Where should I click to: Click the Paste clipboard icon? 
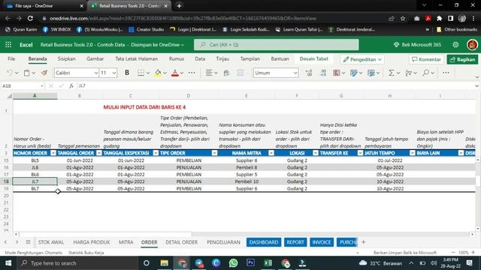tap(27, 73)
